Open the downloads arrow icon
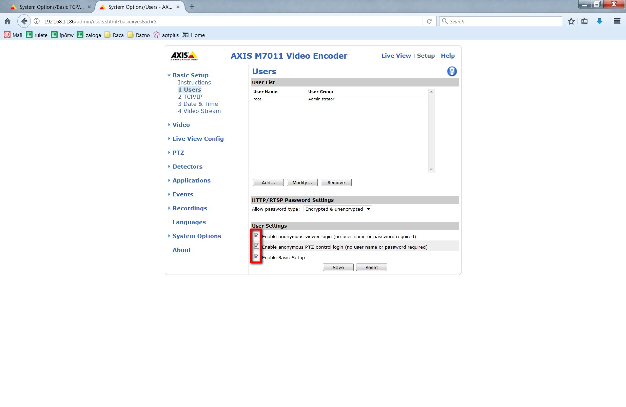 pos(599,21)
